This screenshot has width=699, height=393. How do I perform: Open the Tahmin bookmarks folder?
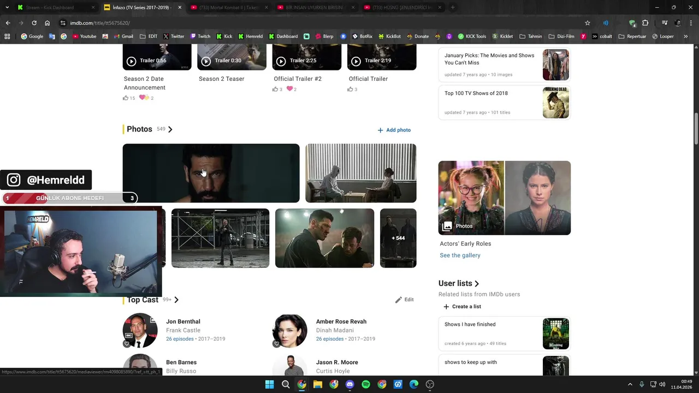tap(531, 37)
